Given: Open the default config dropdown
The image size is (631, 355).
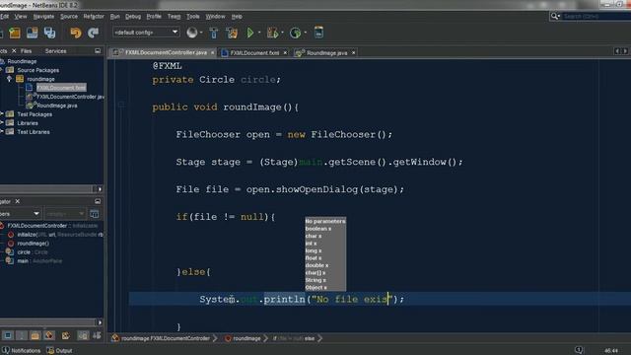Looking at the screenshot, I should (146, 33).
